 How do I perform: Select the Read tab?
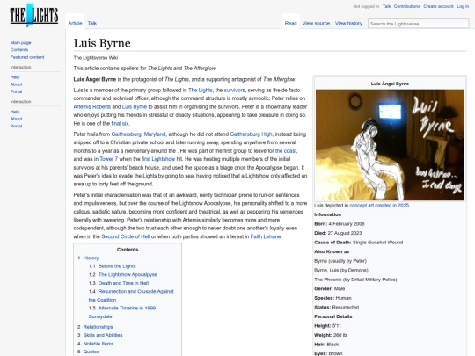[x=290, y=23]
